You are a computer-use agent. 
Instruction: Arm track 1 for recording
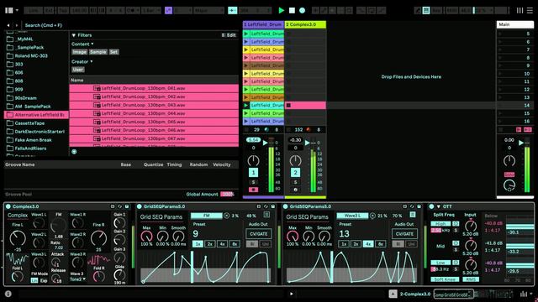click(253, 190)
